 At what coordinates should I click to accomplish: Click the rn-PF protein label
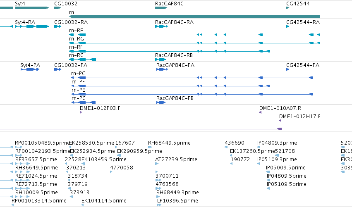[78, 82]
